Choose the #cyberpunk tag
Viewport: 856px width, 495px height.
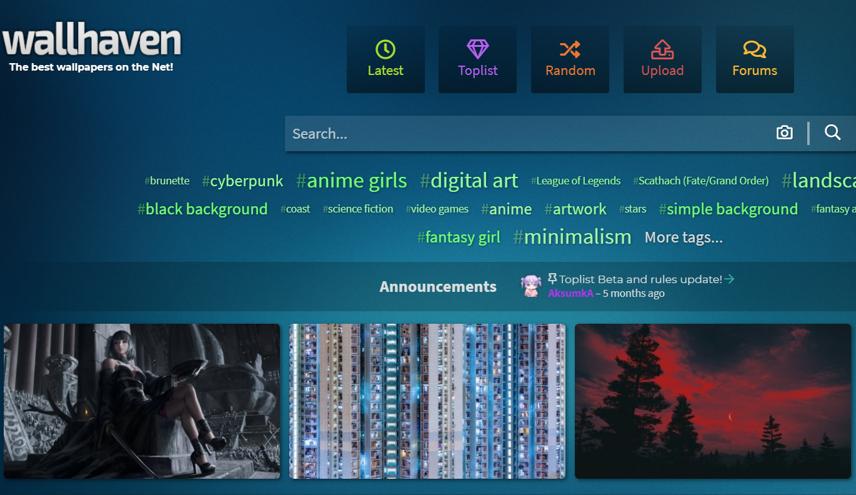[x=242, y=181]
